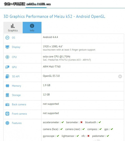Click the CPU chip icon
Image resolution: width=125 pixels, height=141 pixels.
pos(7,57)
